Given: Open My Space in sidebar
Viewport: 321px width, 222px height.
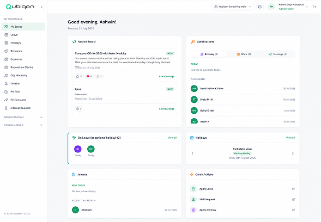Looking at the screenshot, I should [23, 27].
